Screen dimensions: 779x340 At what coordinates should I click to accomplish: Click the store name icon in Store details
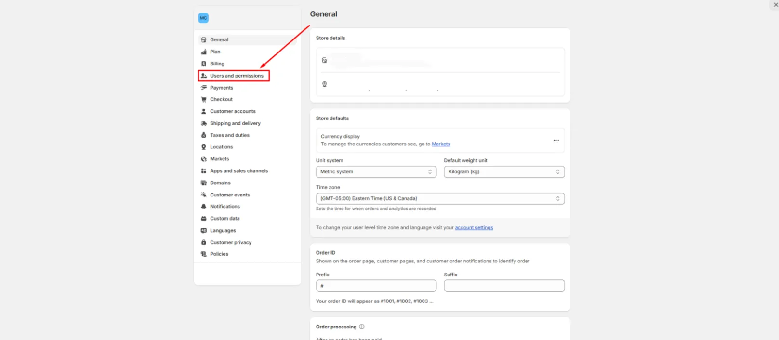tap(324, 60)
